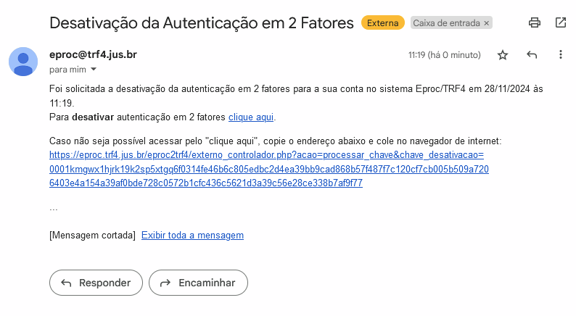The width and height of the screenshot is (576, 316).
Task: Remove the 'Caixa de entrada' label
Action: pos(487,23)
